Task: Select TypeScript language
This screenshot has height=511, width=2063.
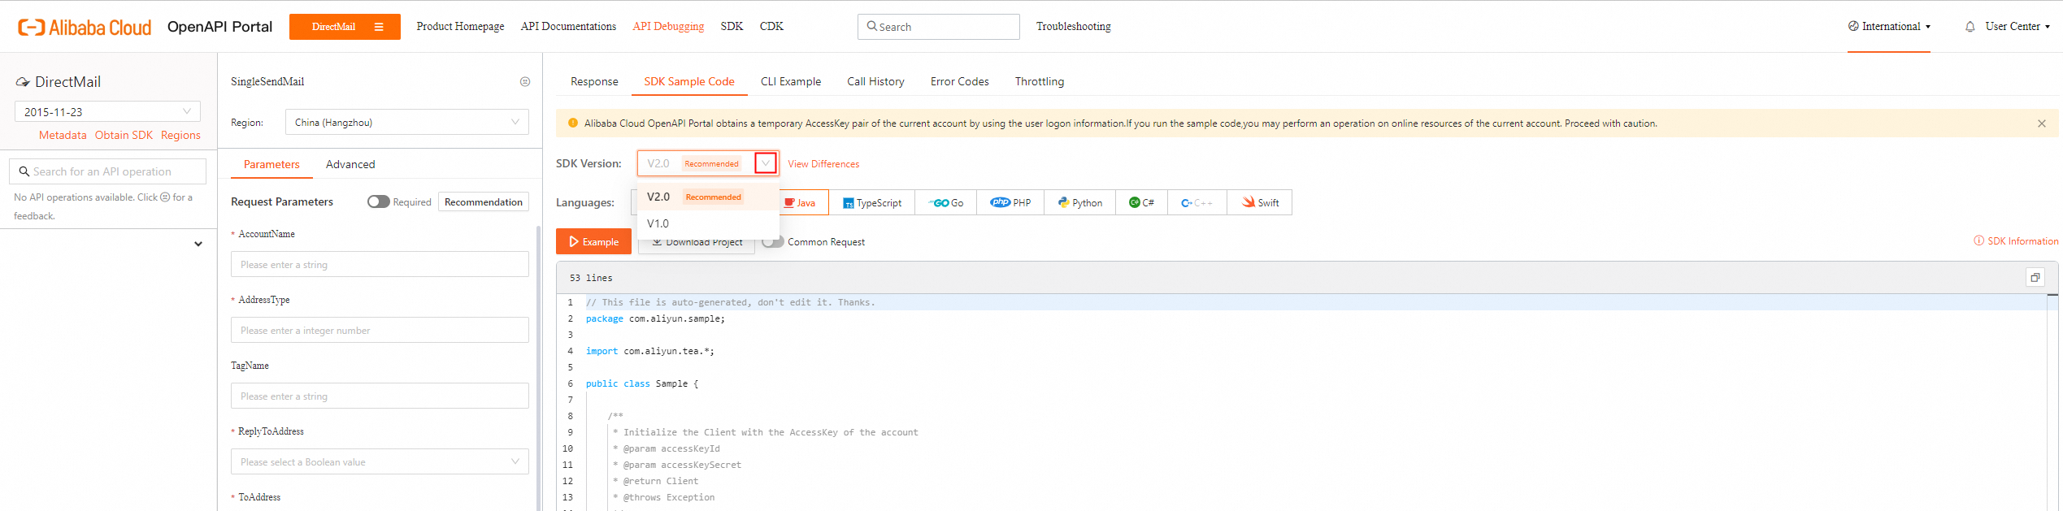Action: coord(871,202)
